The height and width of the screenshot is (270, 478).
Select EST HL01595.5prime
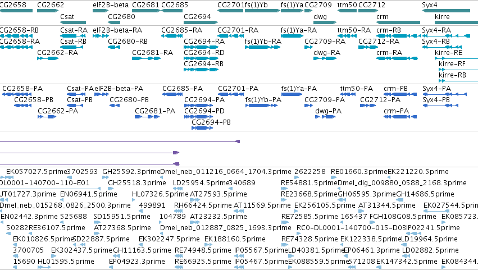(x=44, y=267)
